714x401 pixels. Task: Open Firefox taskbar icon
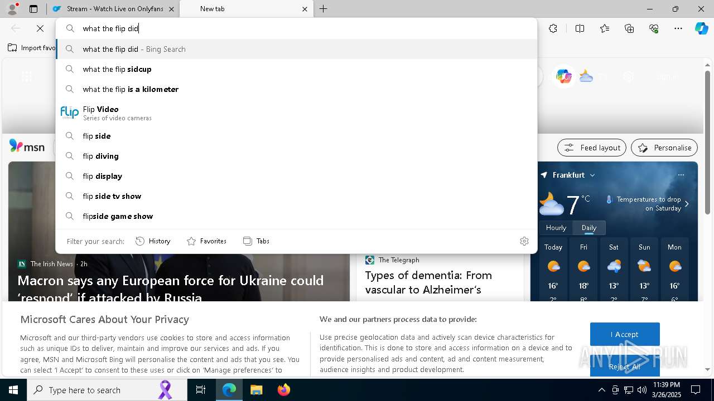(283, 390)
